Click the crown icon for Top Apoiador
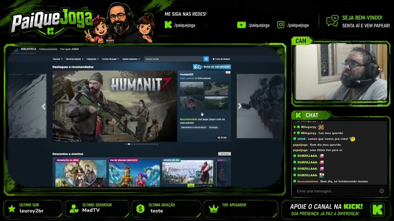The width and height of the screenshot is (394, 221). tap(214, 209)
